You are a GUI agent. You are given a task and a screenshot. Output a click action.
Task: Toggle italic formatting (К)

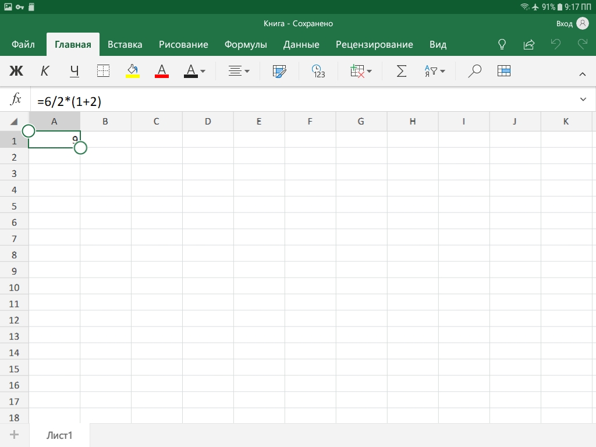[x=45, y=71]
